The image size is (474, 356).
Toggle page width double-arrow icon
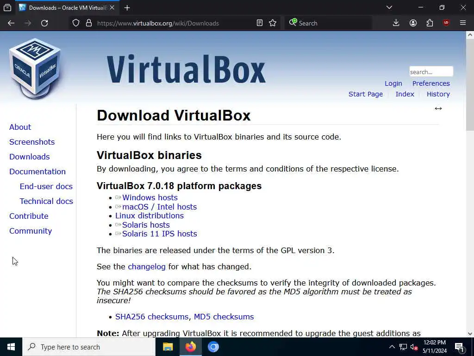point(438,108)
